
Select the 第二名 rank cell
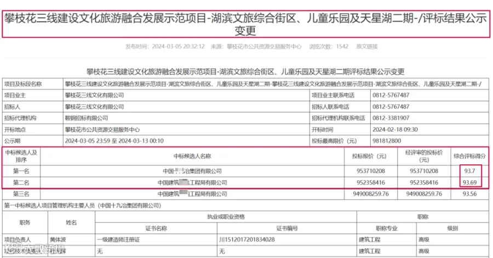pyautogui.click(x=21, y=182)
